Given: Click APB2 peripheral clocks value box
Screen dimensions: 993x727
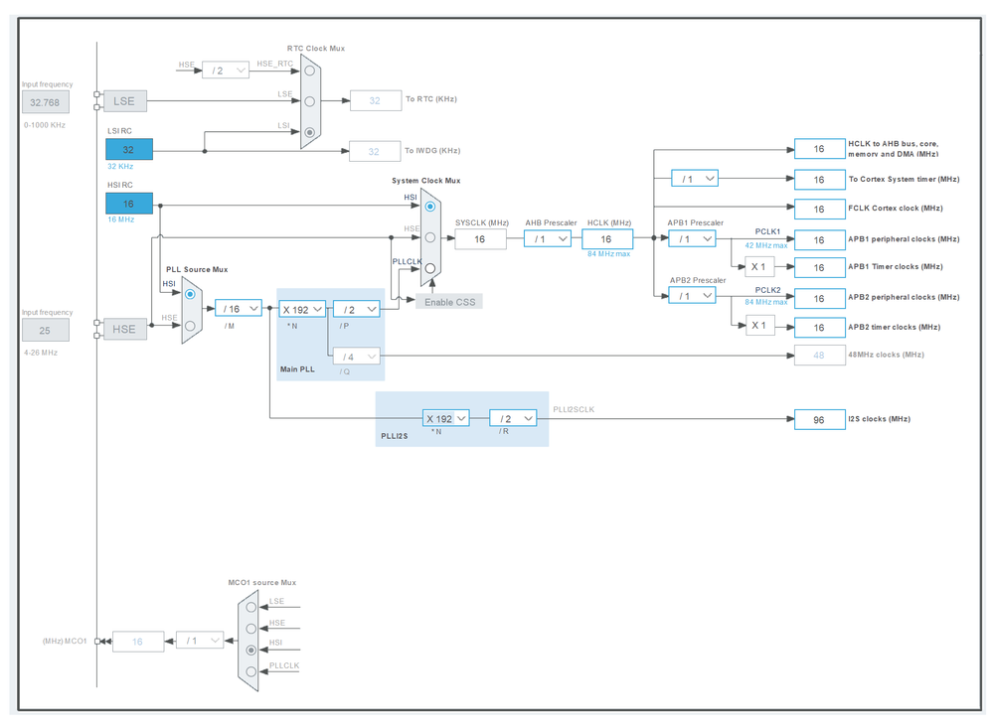Looking at the screenshot, I should (819, 298).
